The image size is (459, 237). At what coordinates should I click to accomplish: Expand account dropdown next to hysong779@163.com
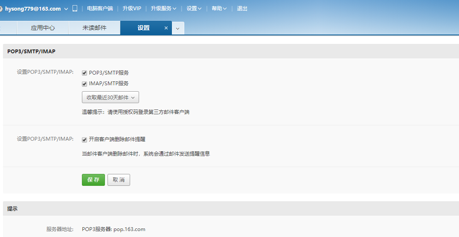click(x=66, y=9)
